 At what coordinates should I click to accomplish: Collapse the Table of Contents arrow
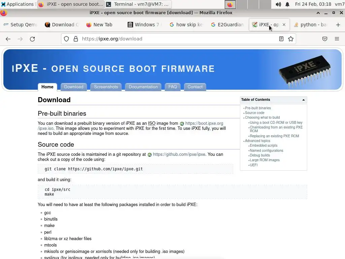(304, 100)
